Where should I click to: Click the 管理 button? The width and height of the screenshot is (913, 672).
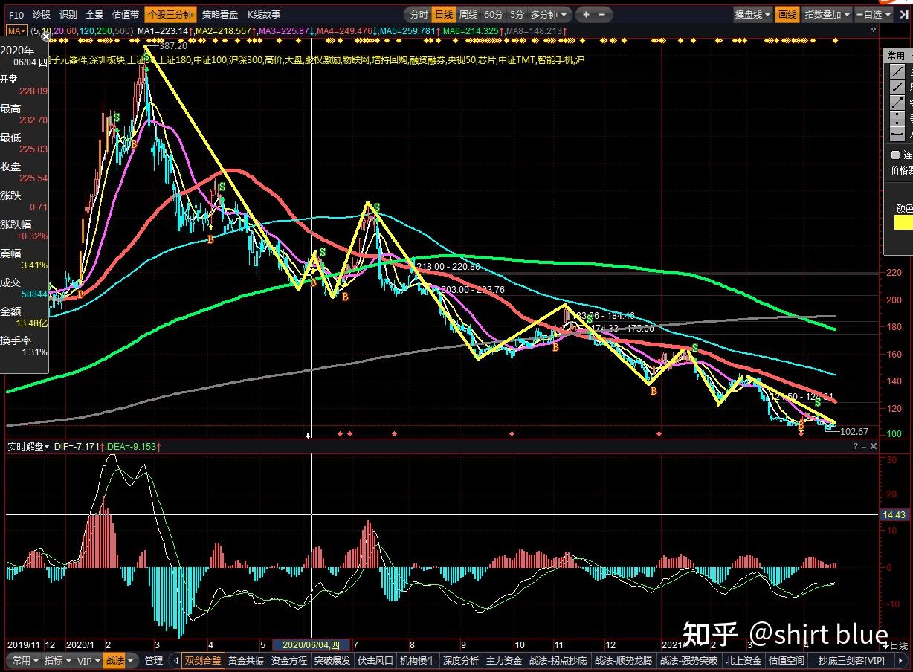154,660
